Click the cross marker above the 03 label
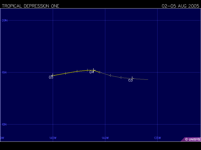The height and width of the screenshot is (150, 201). tap(132, 78)
